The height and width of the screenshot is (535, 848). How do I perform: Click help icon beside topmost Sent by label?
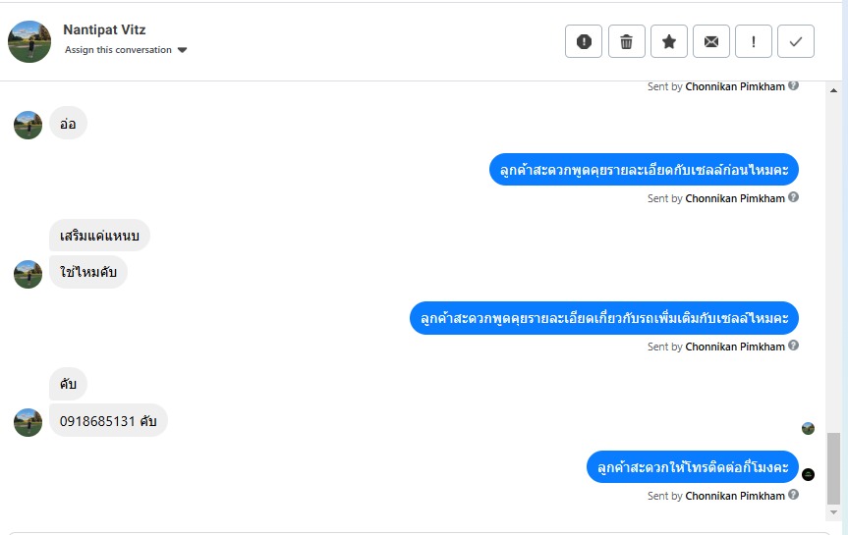pos(794,86)
